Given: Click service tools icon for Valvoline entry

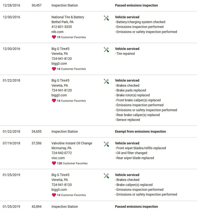Looking at the screenshot, I should click(106, 144).
